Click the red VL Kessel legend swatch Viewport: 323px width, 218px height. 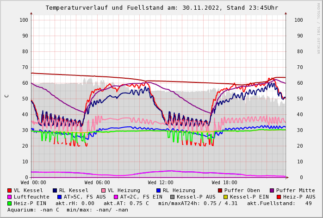[x=10, y=190]
